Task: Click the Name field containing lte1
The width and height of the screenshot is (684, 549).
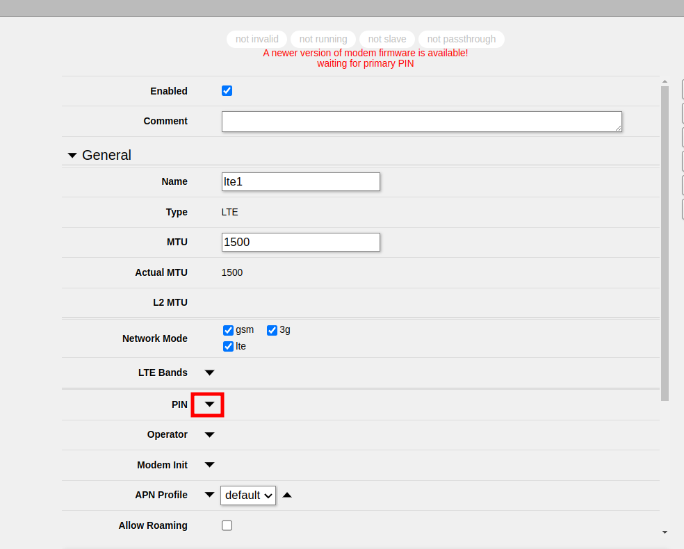Action: pos(300,181)
